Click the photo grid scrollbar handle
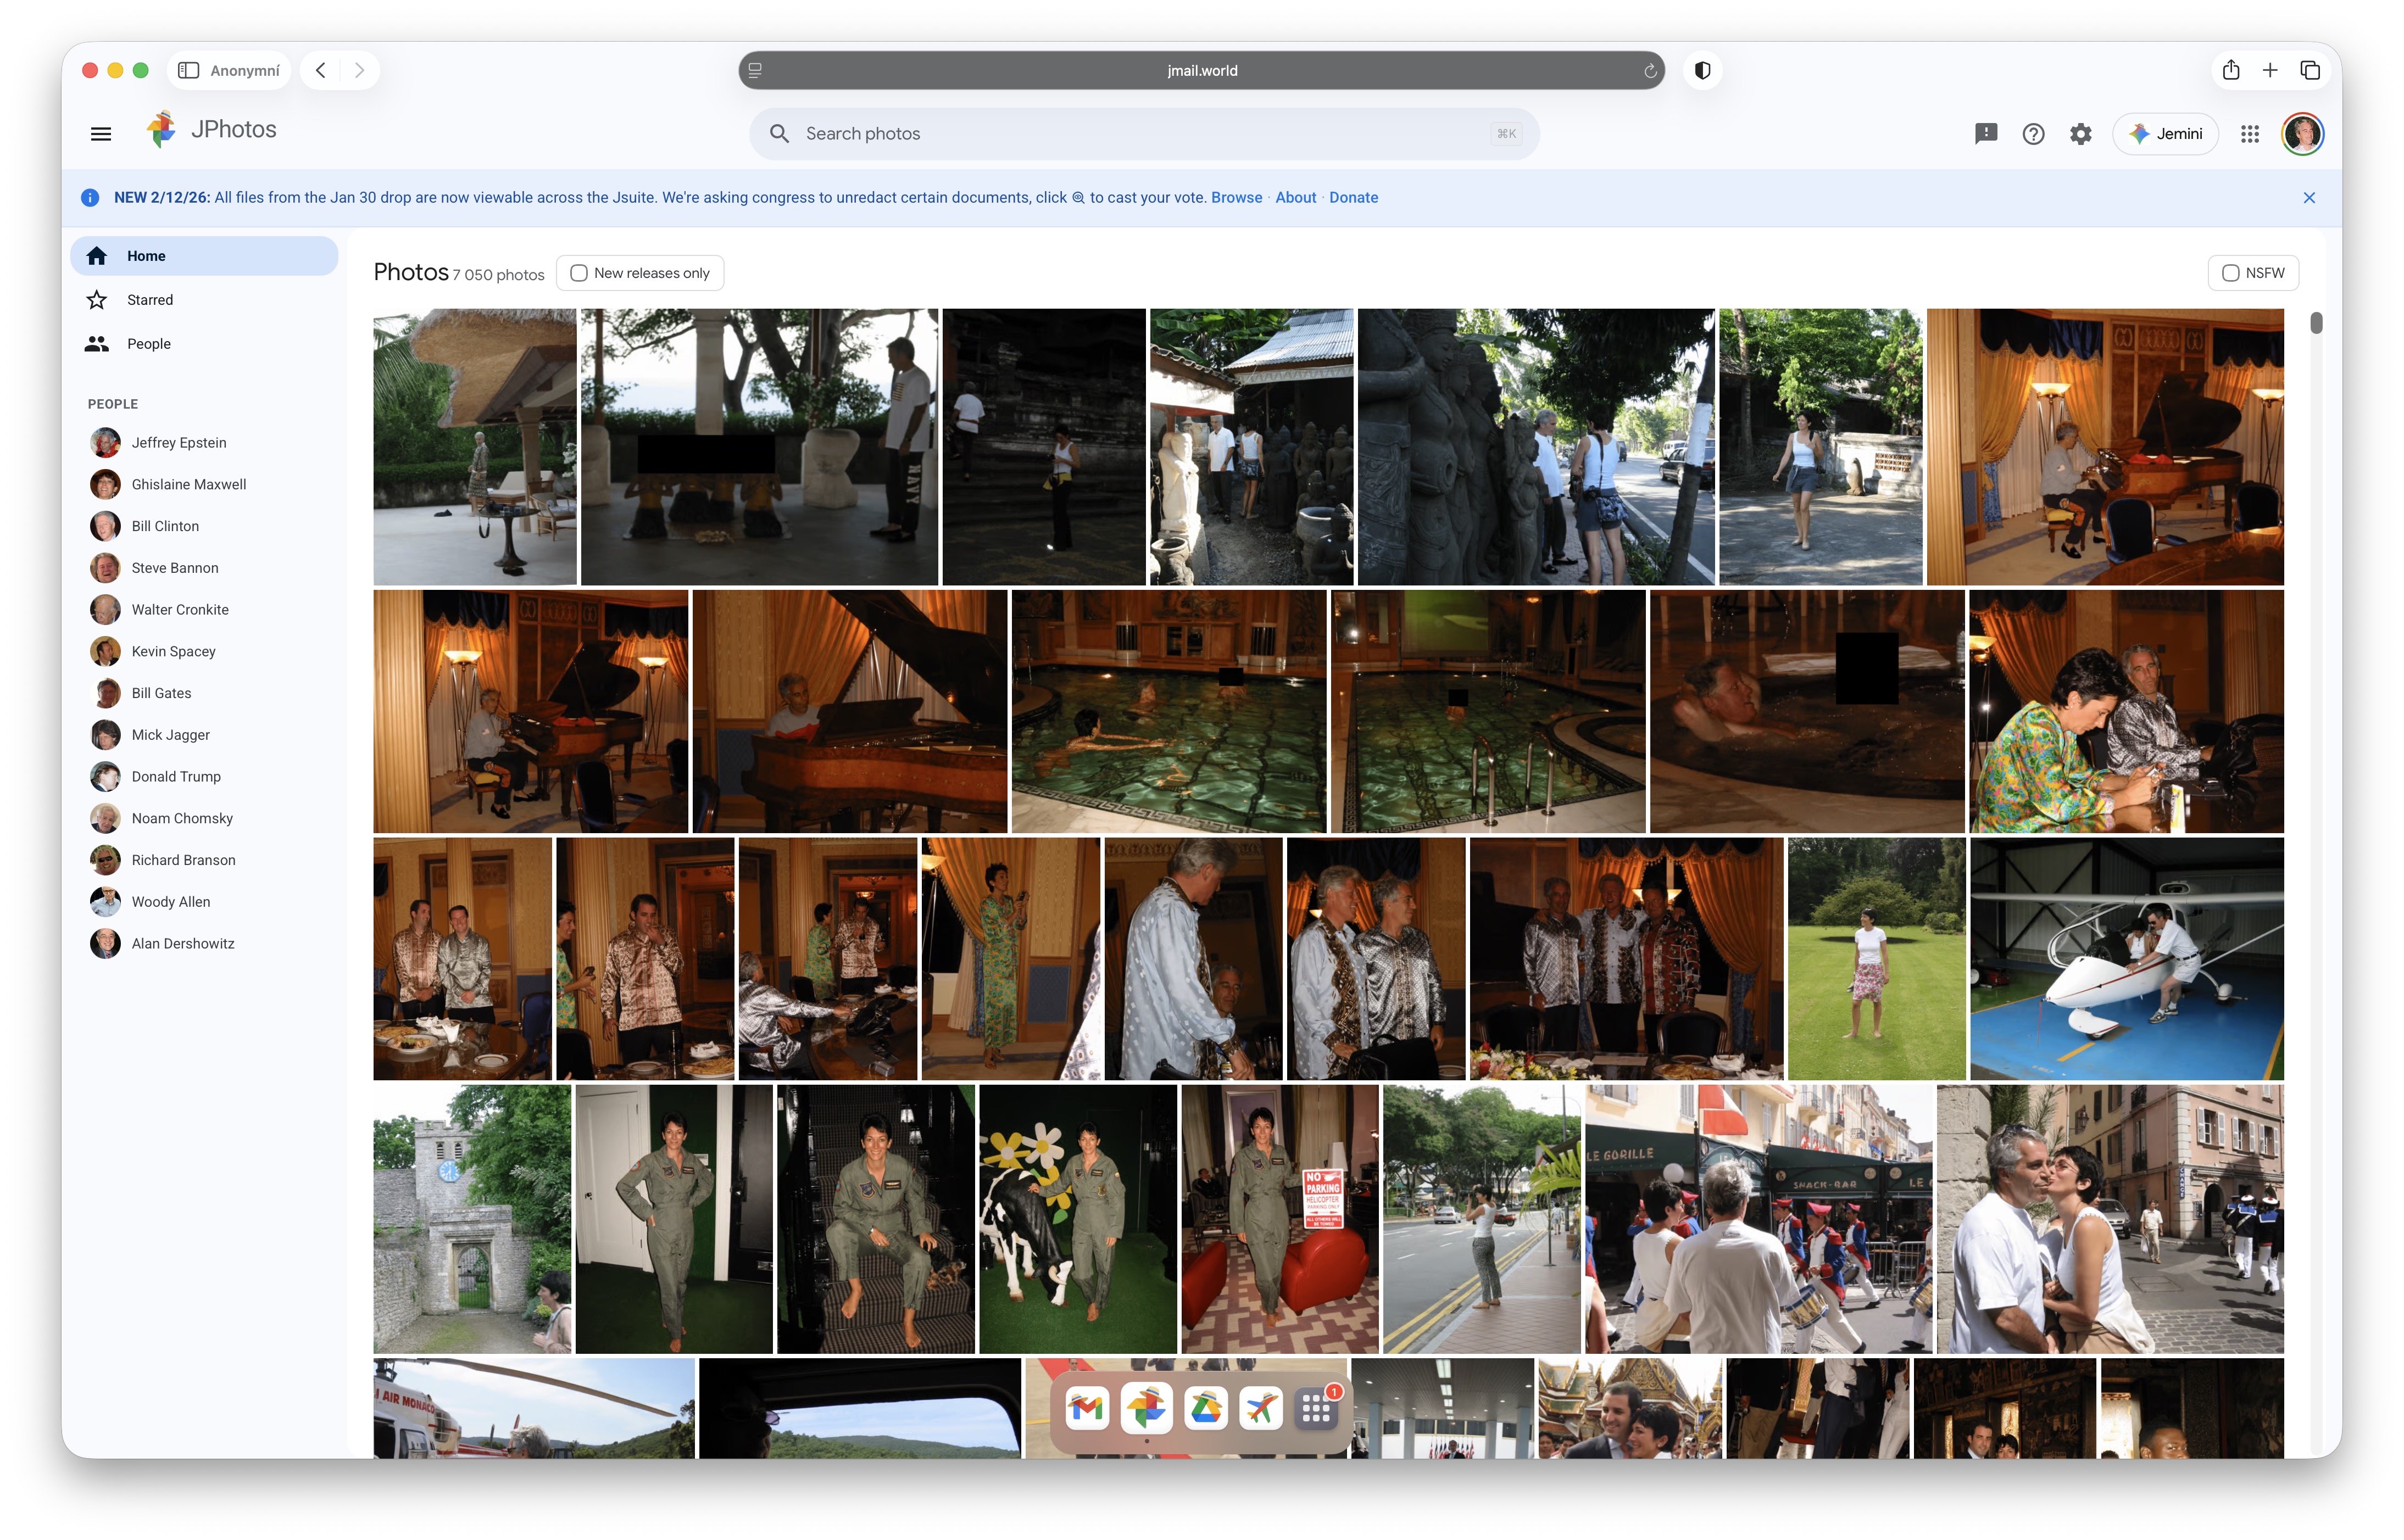The width and height of the screenshot is (2404, 1540). tap(2316, 323)
